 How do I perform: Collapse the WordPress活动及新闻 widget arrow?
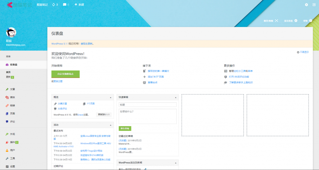coord(176,163)
